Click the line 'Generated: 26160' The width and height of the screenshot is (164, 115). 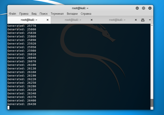[x=22, y=72]
